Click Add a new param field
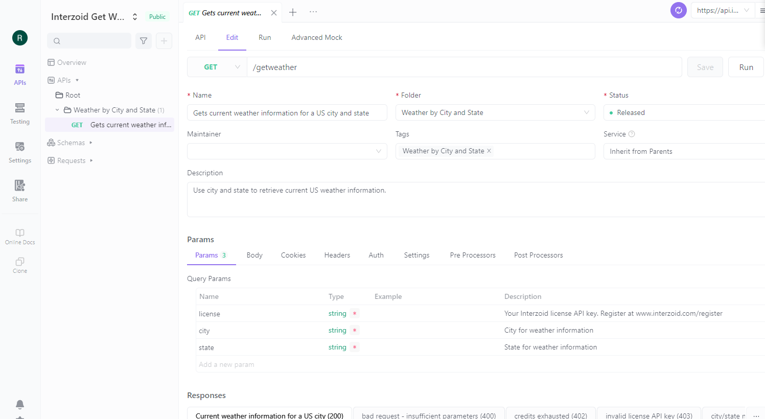 [x=226, y=364]
